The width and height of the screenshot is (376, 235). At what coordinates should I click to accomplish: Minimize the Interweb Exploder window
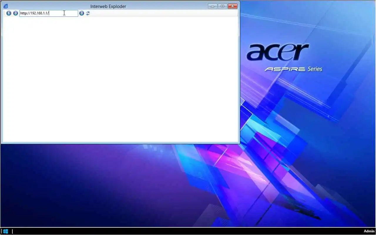(213, 6)
